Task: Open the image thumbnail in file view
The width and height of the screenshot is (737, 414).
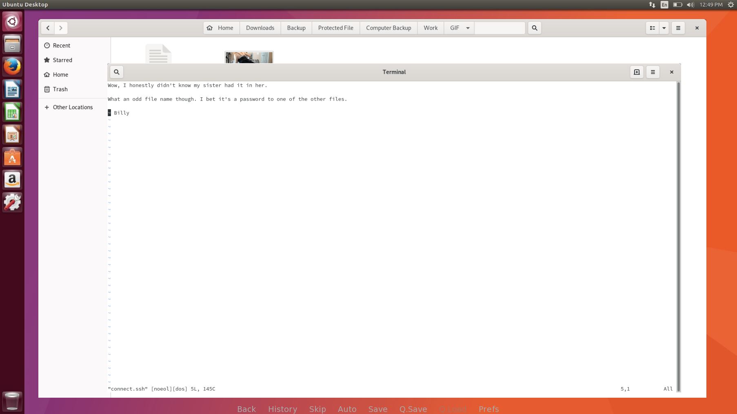Action: pyautogui.click(x=249, y=57)
